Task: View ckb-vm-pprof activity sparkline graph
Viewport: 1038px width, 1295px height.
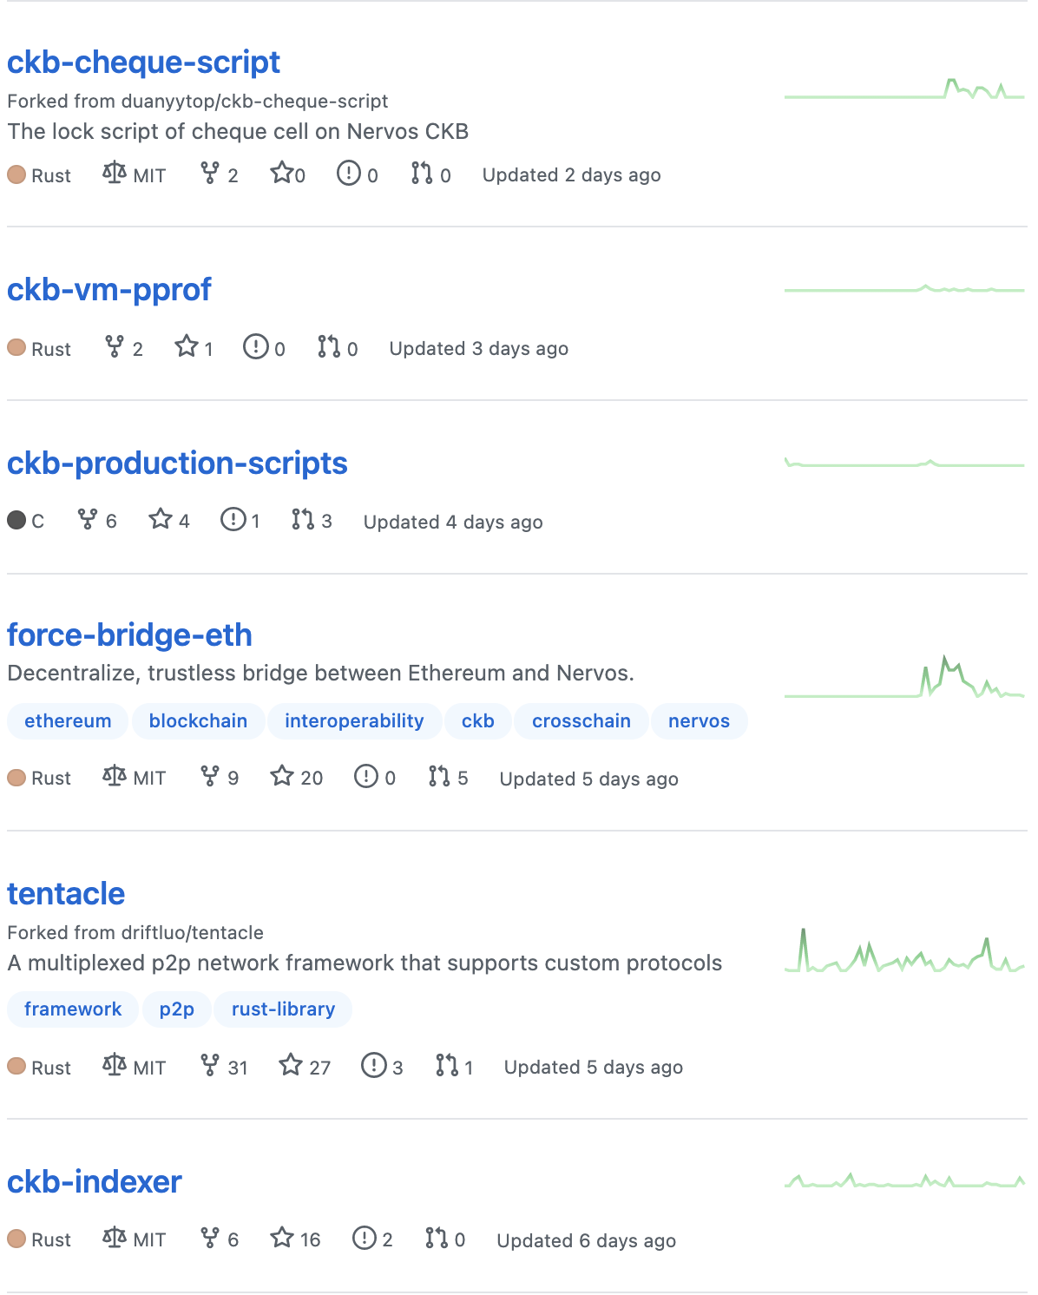Action: (904, 289)
